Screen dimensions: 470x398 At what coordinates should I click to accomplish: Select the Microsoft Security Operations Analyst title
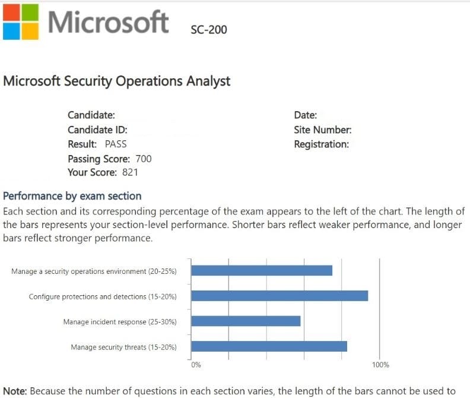[x=117, y=81]
